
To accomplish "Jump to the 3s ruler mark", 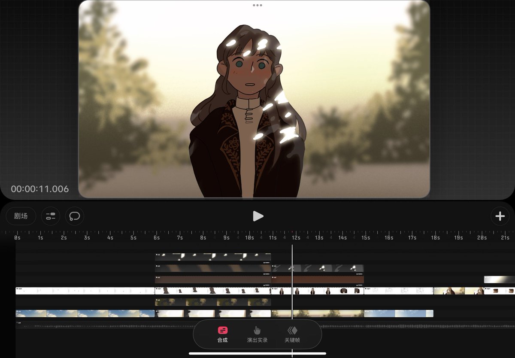I will coord(87,237).
